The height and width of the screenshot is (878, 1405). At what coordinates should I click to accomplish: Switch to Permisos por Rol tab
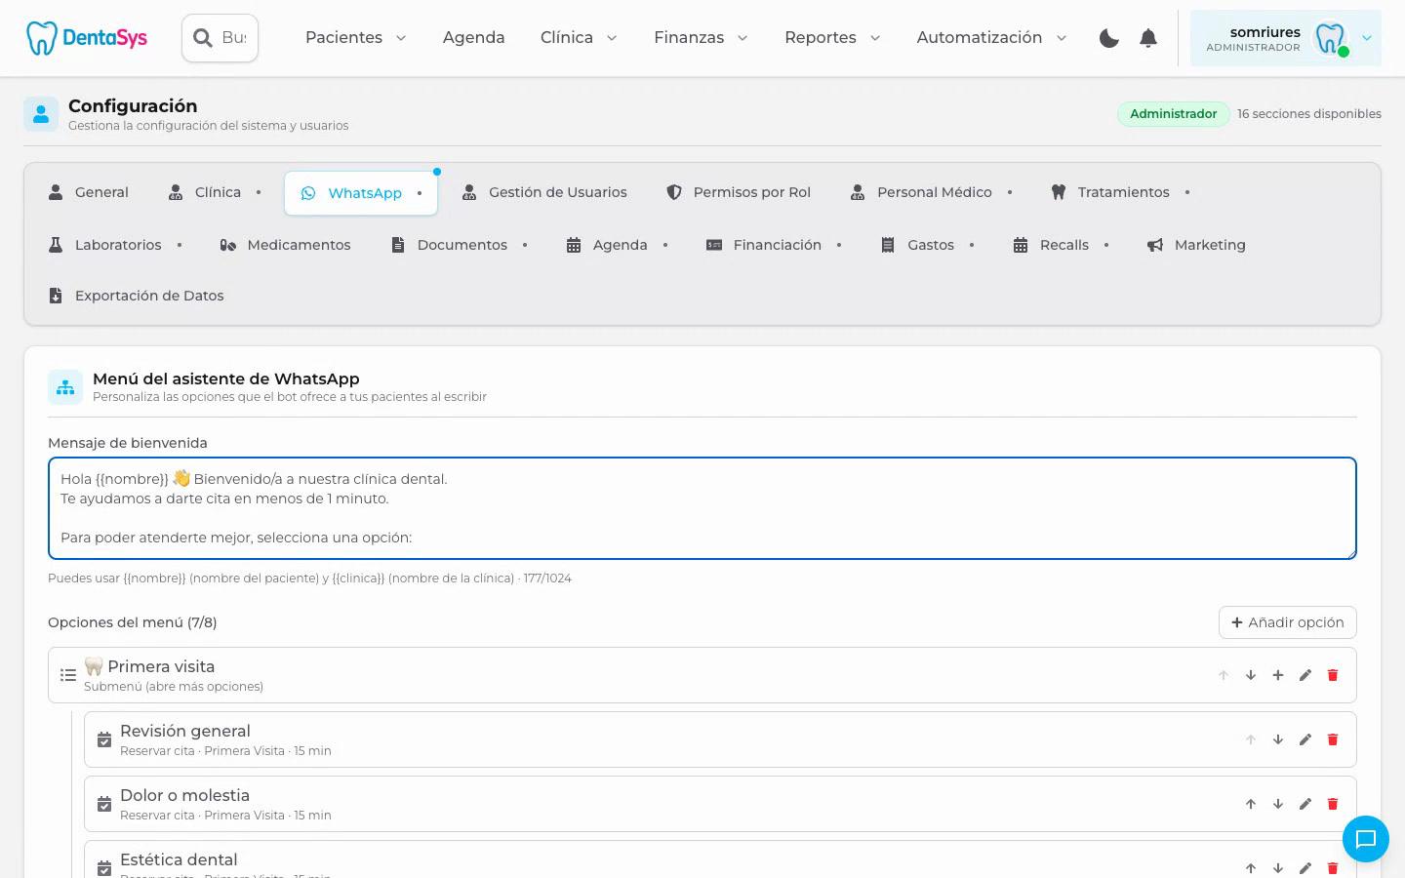[x=739, y=192]
